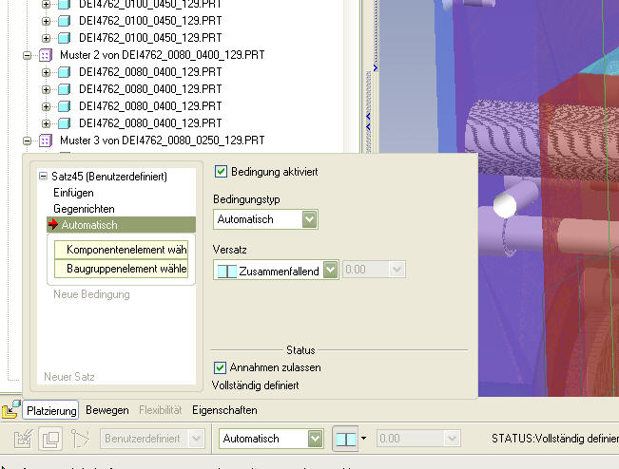Click the arrow next to coincident icon
The height and width of the screenshot is (469, 619).
(x=363, y=438)
